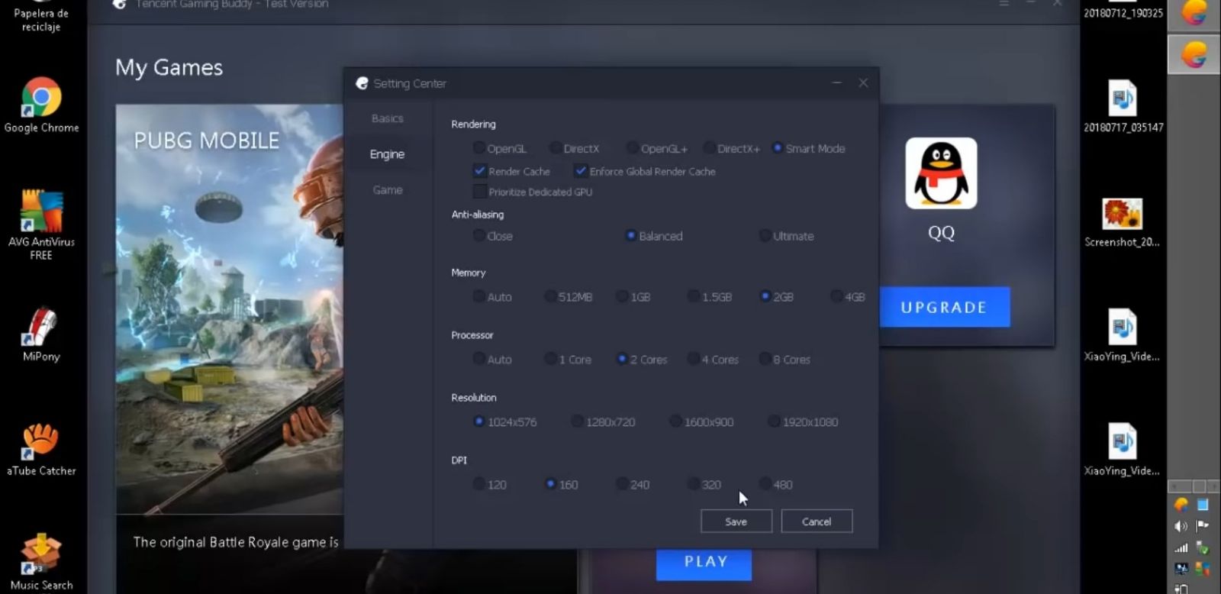1221x594 pixels.
Task: Disable Enforce Global Render Cache
Action: 581,171
